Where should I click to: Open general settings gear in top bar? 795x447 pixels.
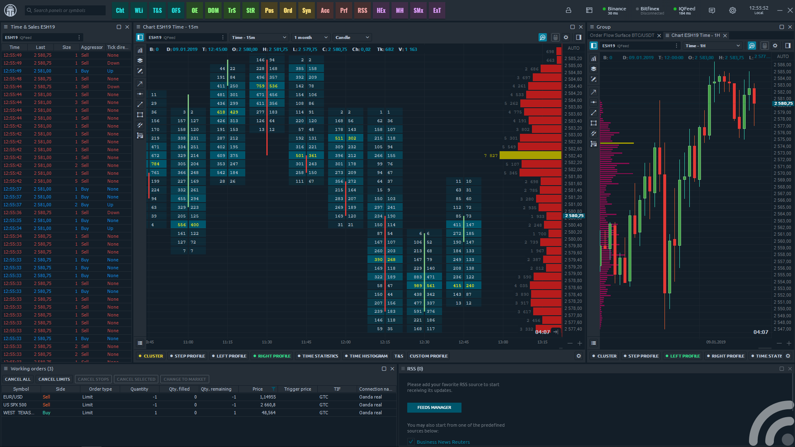coord(732,10)
